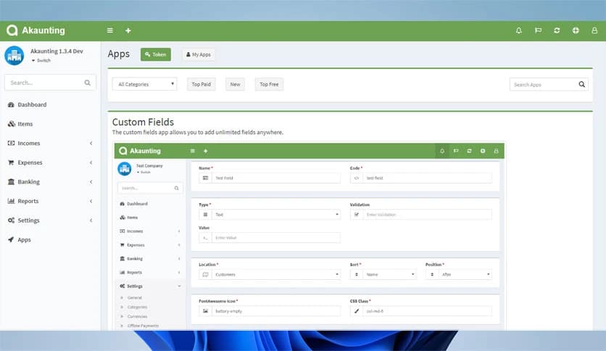The image size is (606, 351).
Task: Click the Custom Fields app title
Action: click(143, 122)
